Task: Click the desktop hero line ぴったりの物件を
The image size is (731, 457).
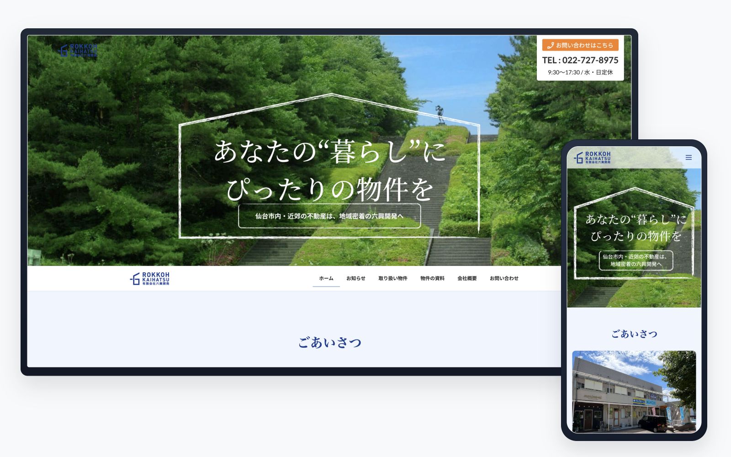Action: coord(330,189)
